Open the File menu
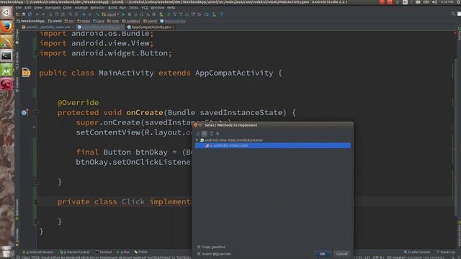 click(19, 7)
